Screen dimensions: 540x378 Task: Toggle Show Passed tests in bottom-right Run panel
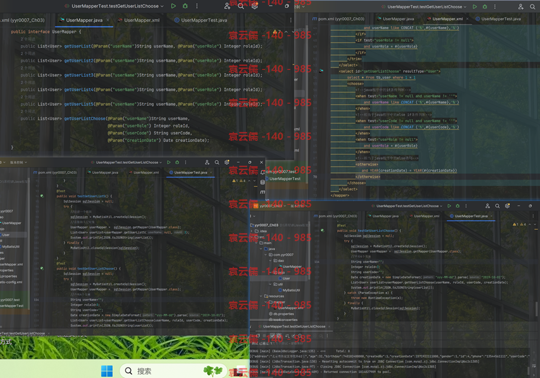(272, 336)
